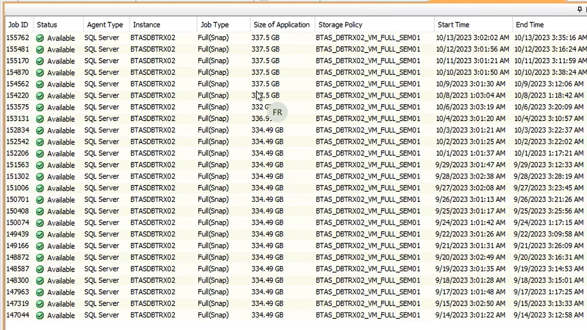Select job ID 147044 cell
Image resolution: width=587 pixels, height=330 pixels.
point(18,315)
